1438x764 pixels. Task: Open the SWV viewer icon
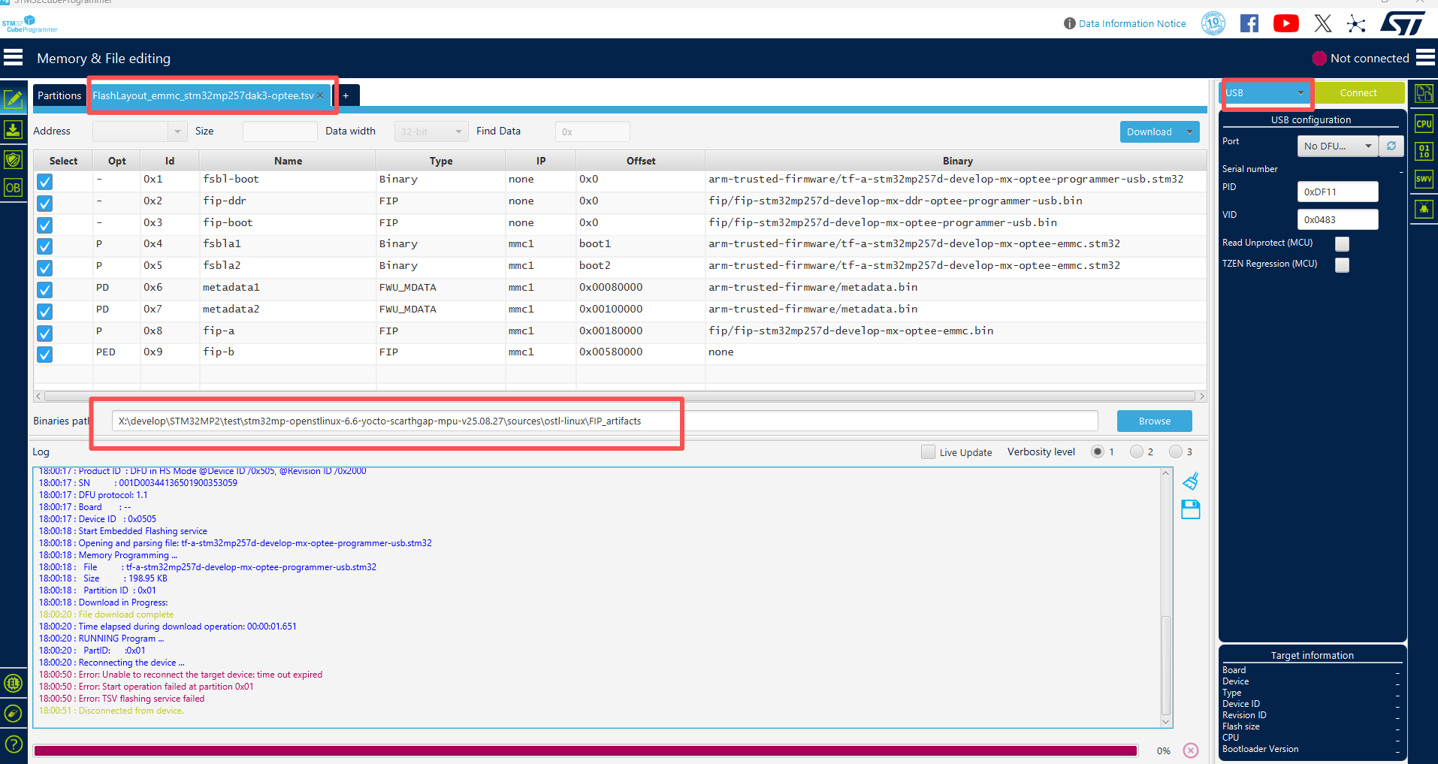click(1424, 179)
